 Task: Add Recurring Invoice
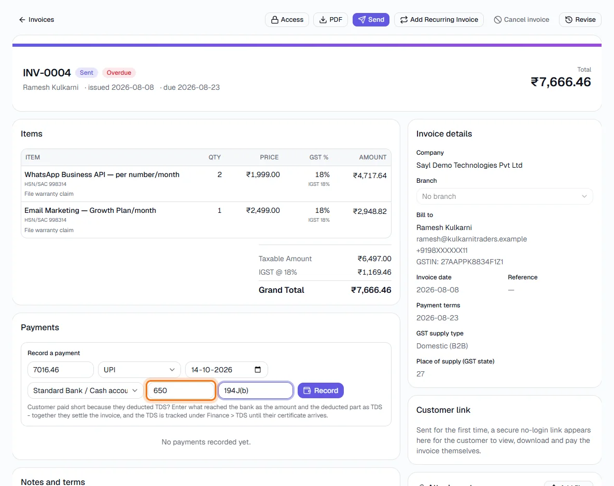click(439, 20)
